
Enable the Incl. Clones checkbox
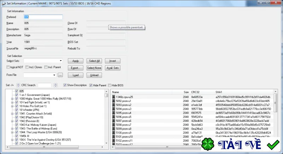coord(27,67)
